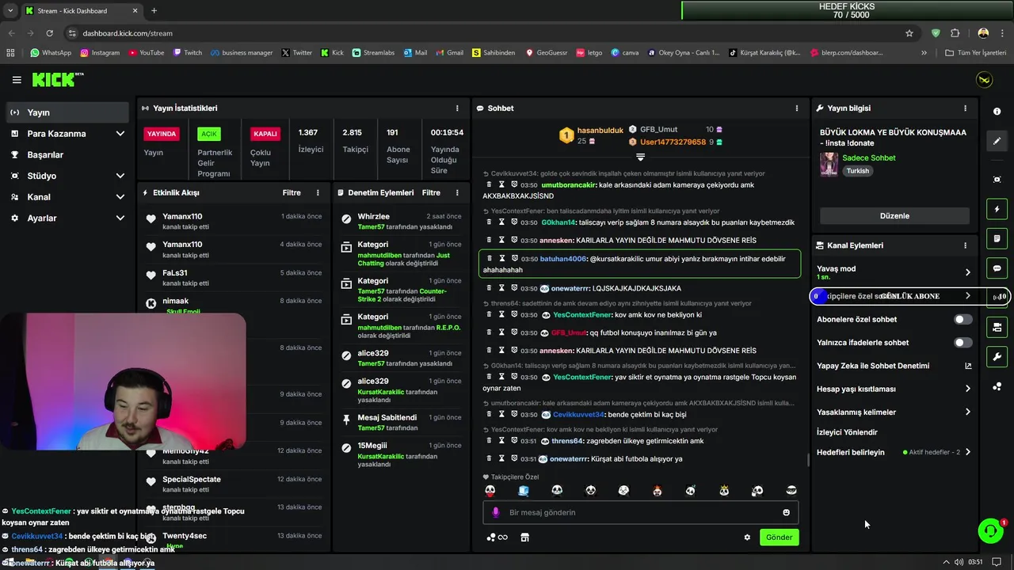This screenshot has width=1014, height=570.
Task: Click the purple microphone icon in the message box
Action: pos(496,512)
